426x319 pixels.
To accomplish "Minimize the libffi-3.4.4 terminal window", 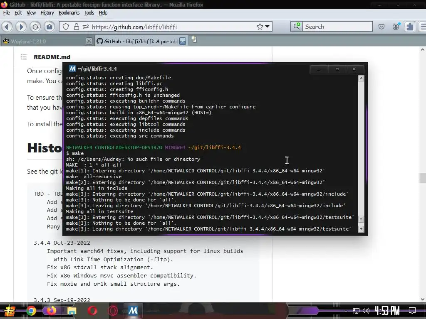I will pos(319,69).
